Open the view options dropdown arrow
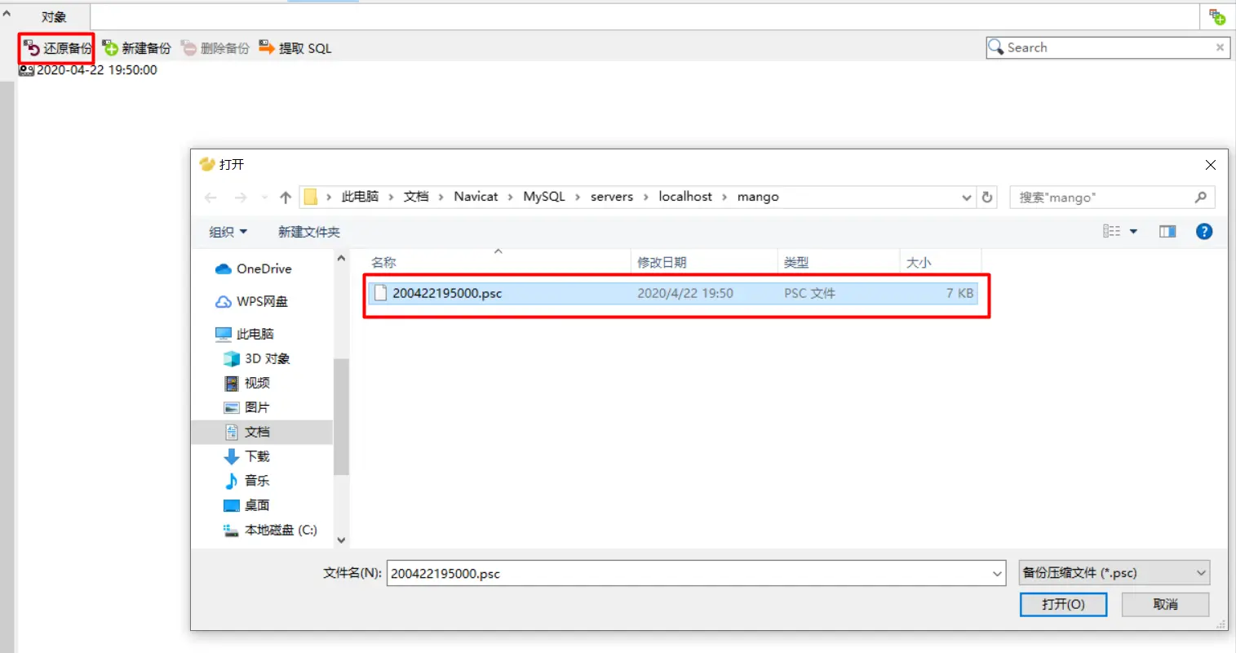1236x653 pixels. [x=1133, y=232]
